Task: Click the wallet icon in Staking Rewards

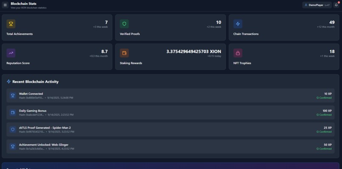Action: (x=124, y=53)
